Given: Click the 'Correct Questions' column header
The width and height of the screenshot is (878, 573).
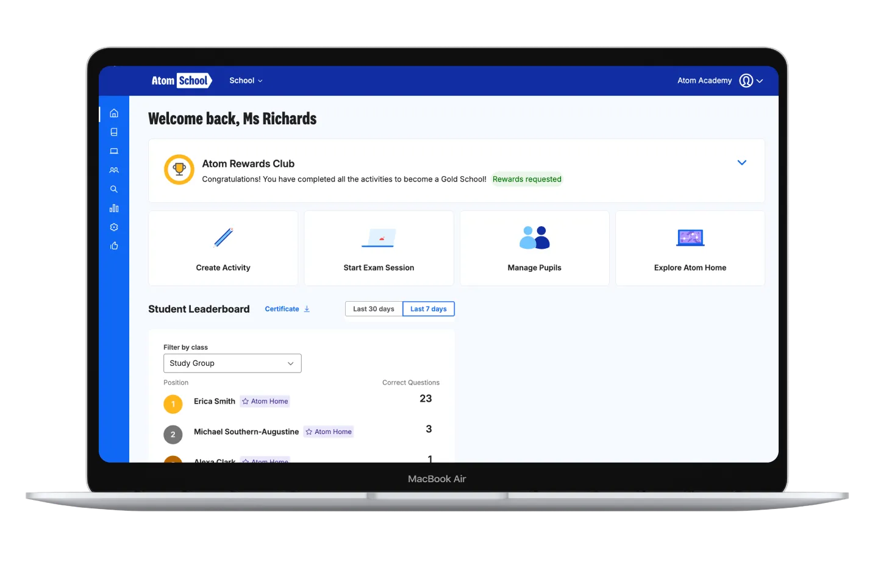Looking at the screenshot, I should 411,383.
